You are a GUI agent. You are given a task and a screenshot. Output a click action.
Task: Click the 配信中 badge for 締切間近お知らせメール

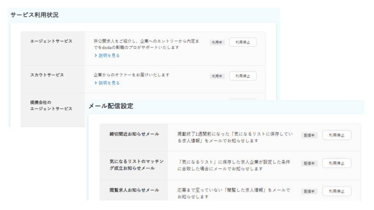[309, 135]
